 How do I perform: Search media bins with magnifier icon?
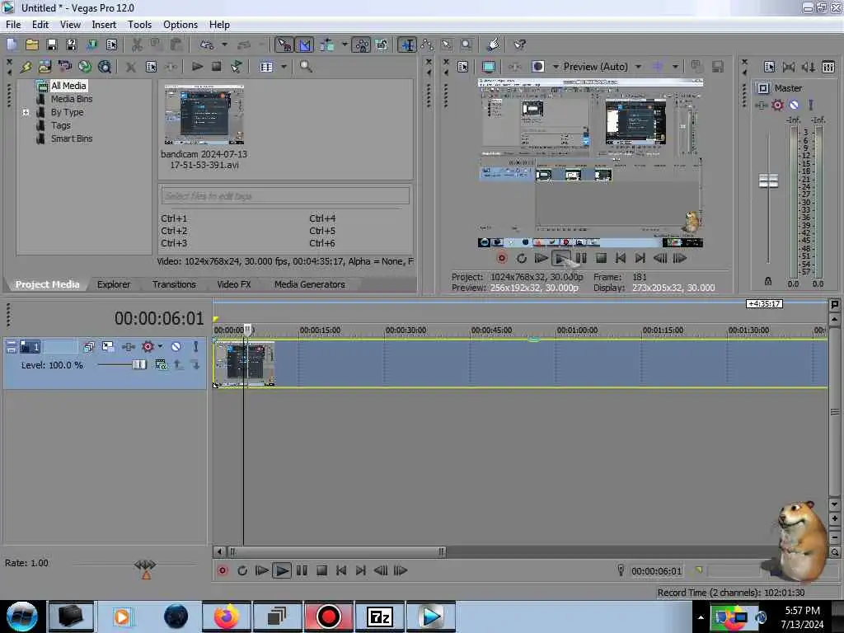[x=306, y=67]
